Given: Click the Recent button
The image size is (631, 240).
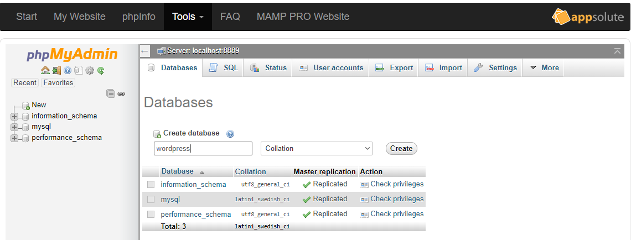Looking at the screenshot, I should click(x=25, y=83).
